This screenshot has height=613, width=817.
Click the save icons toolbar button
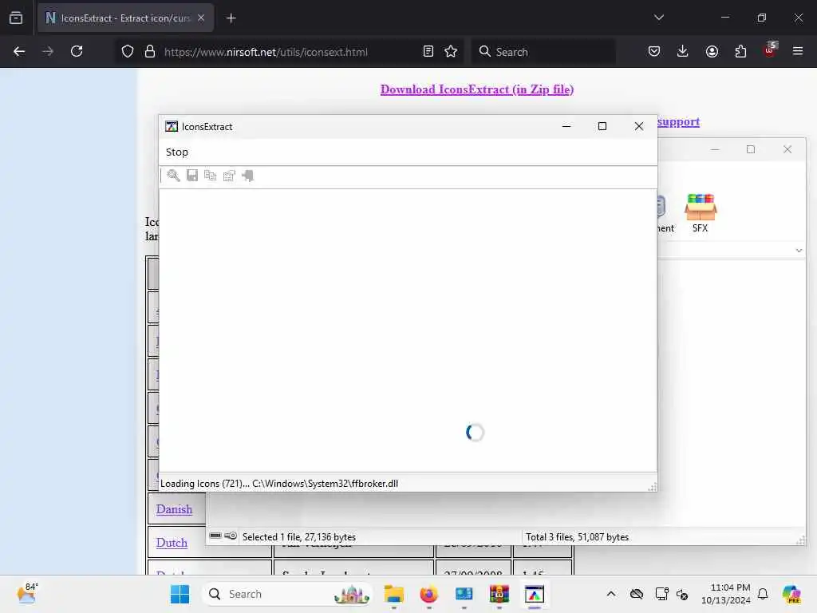[192, 176]
